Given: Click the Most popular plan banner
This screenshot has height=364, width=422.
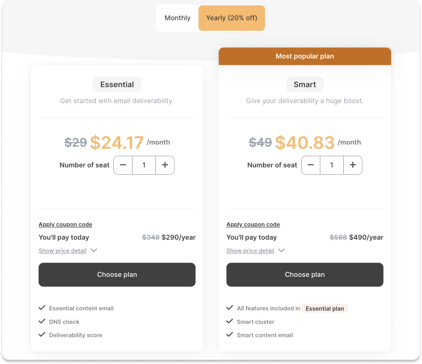Looking at the screenshot, I should [305, 56].
